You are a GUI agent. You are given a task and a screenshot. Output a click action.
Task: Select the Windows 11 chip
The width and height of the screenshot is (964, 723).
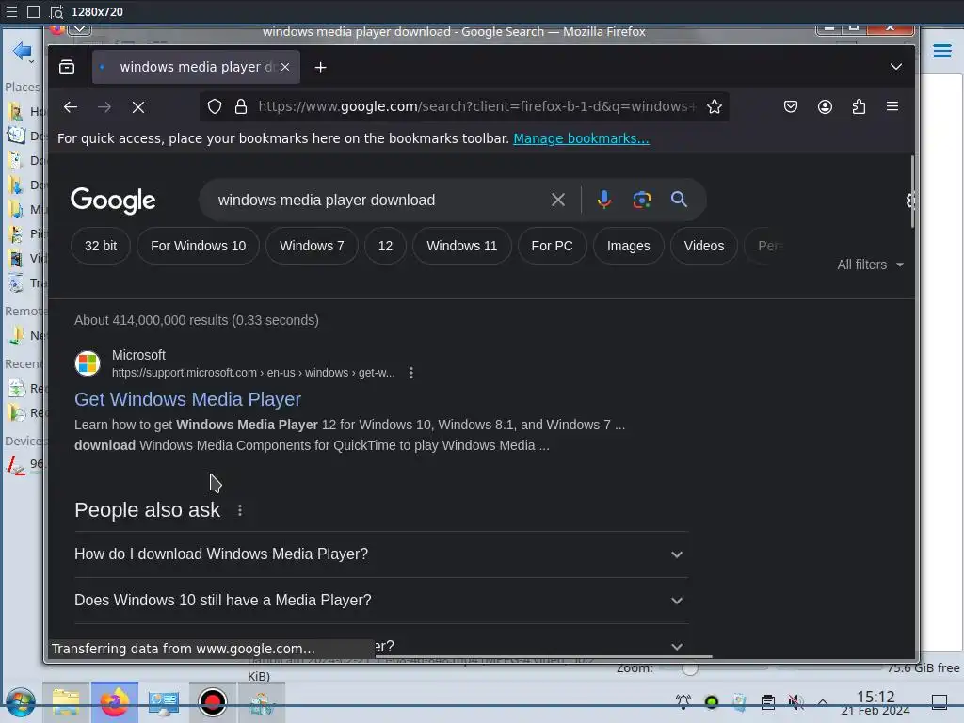(x=461, y=246)
